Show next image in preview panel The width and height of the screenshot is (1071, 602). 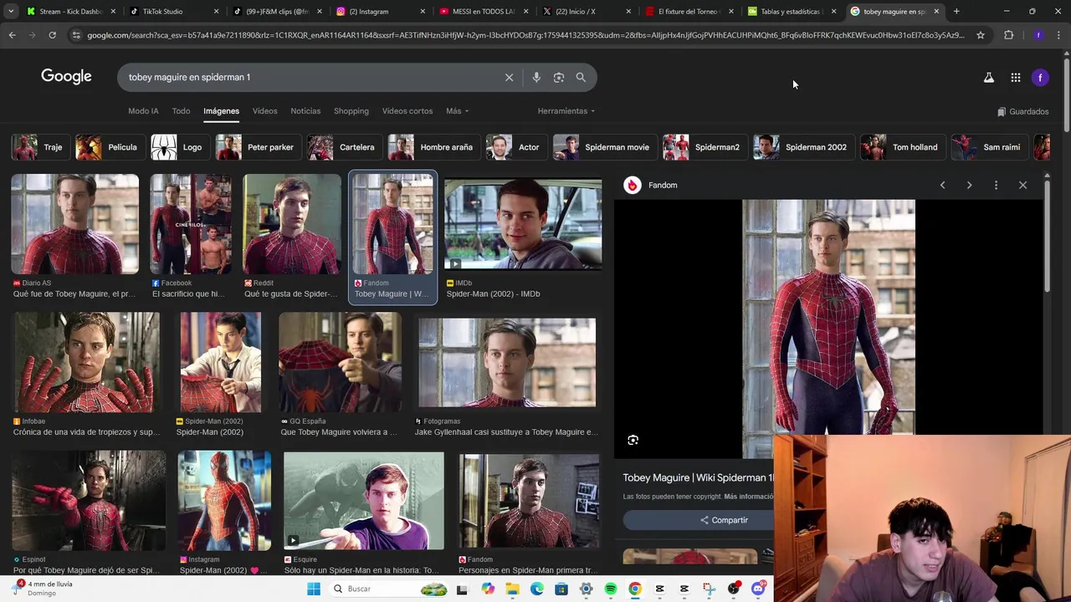click(969, 185)
